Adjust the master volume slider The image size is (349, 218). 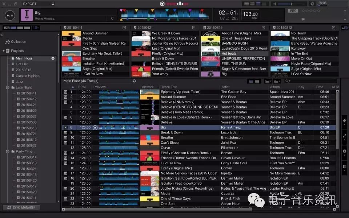291,4
